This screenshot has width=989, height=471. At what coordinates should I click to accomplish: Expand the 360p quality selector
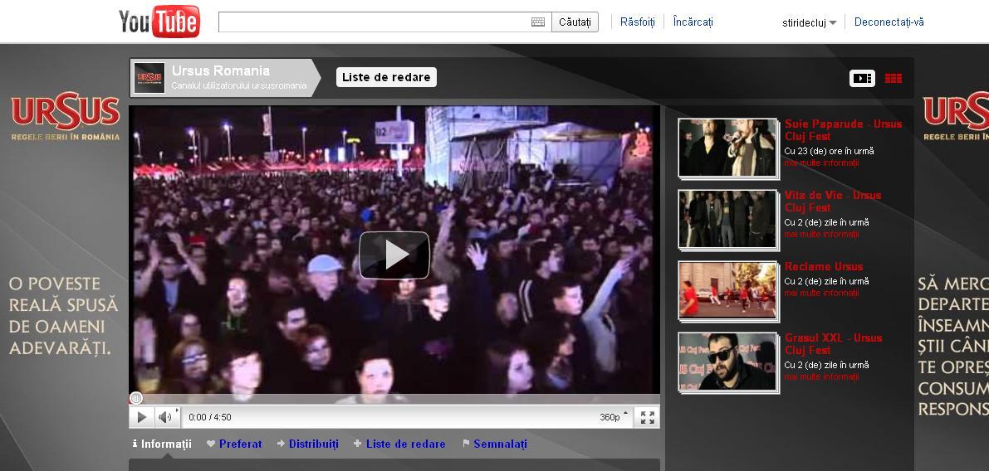(614, 417)
